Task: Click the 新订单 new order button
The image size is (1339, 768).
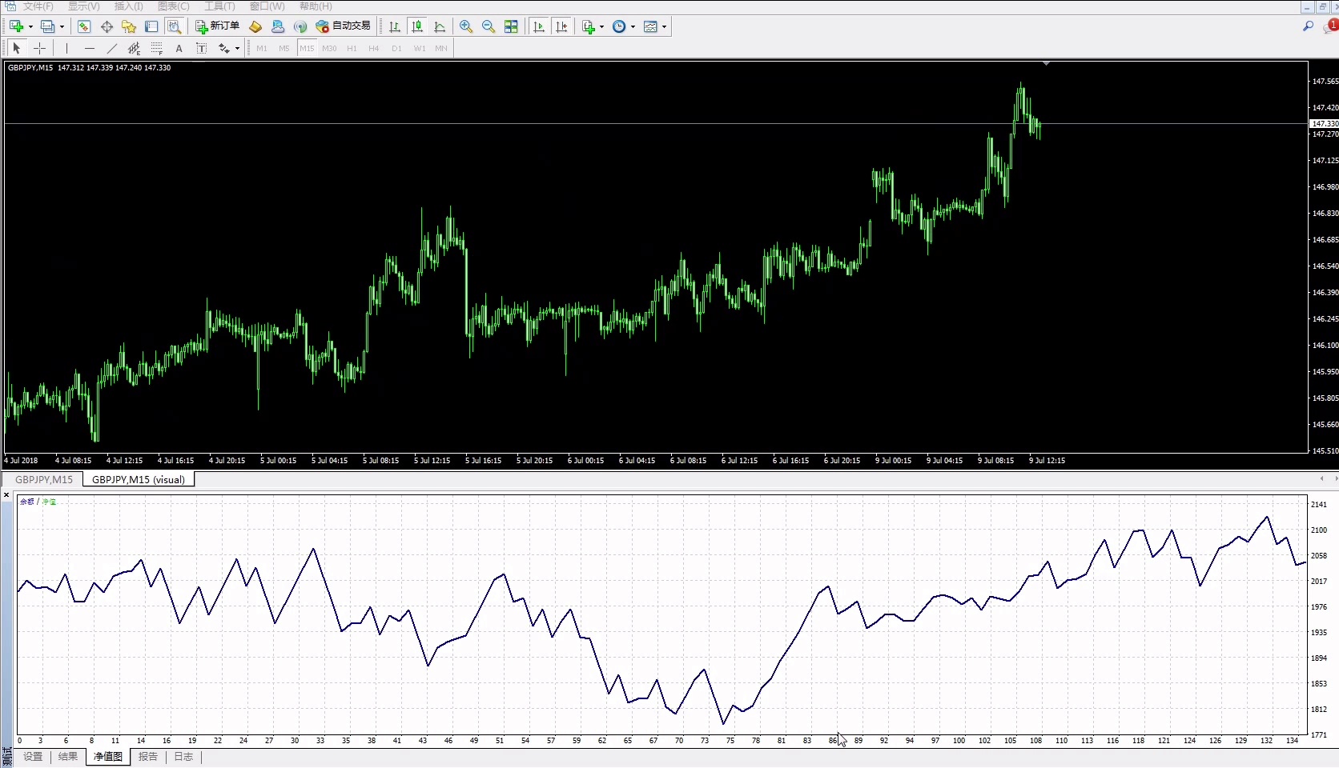Action: pyautogui.click(x=218, y=26)
